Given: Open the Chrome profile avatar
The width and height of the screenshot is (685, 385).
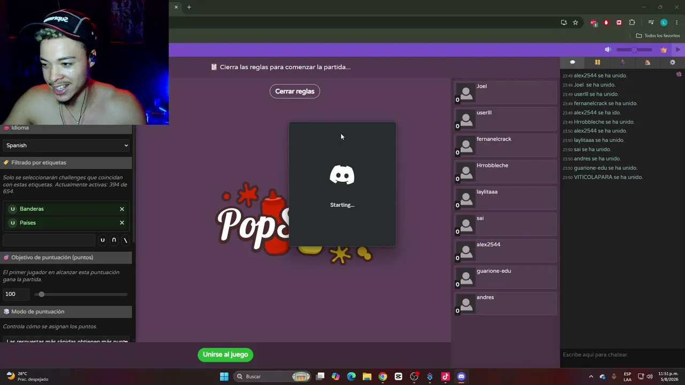Looking at the screenshot, I should point(664,22).
